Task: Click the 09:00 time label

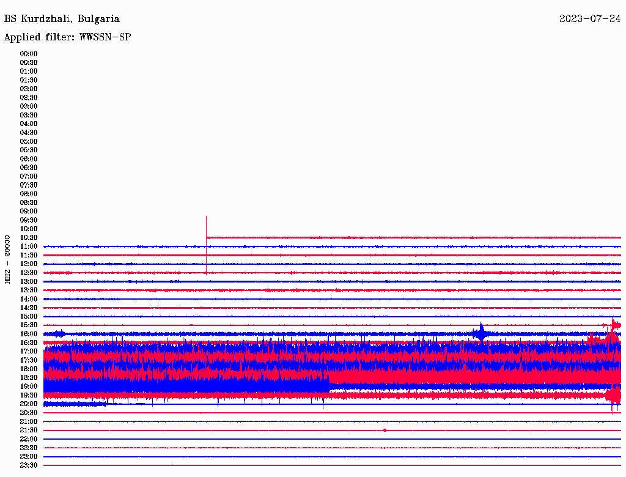Action: pos(29,212)
